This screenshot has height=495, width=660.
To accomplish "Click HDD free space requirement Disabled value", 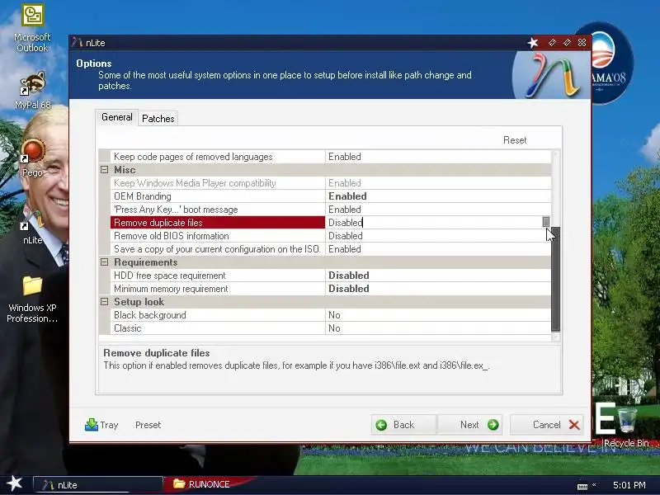I will [438, 276].
